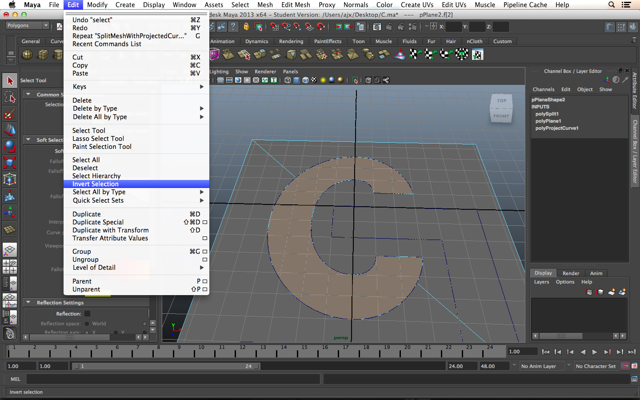Click the lock selection padlock icon
The width and height of the screenshot is (640, 400).
click(x=246, y=27)
